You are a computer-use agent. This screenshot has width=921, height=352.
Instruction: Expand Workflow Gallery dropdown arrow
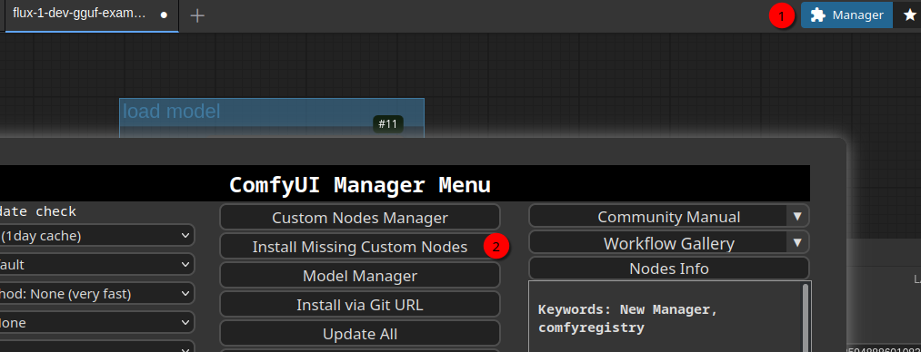coord(797,242)
